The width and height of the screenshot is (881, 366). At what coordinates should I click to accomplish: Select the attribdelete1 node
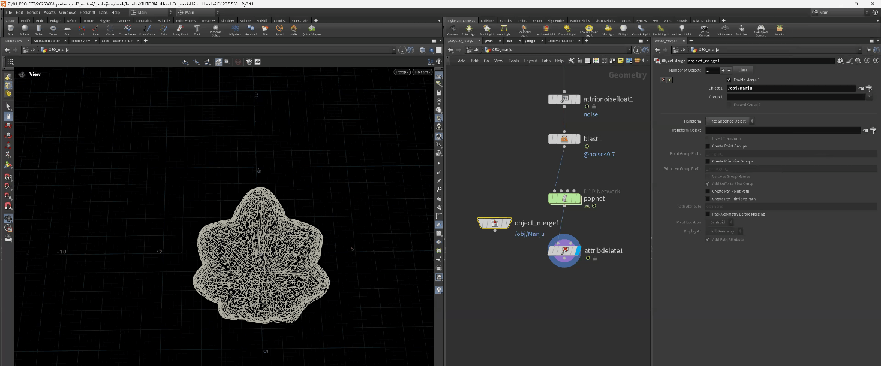(564, 250)
